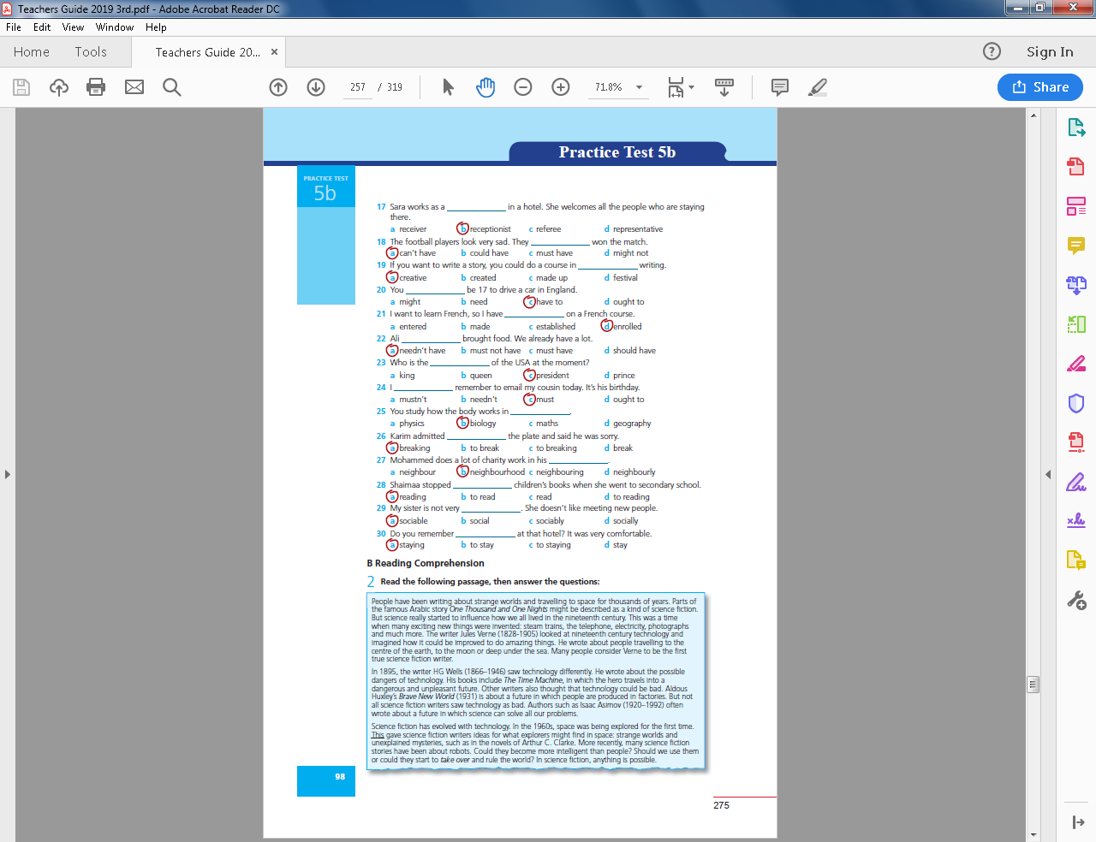Open the zoom level dropdown
Viewport: 1096px width, 842px height.
[x=639, y=87]
